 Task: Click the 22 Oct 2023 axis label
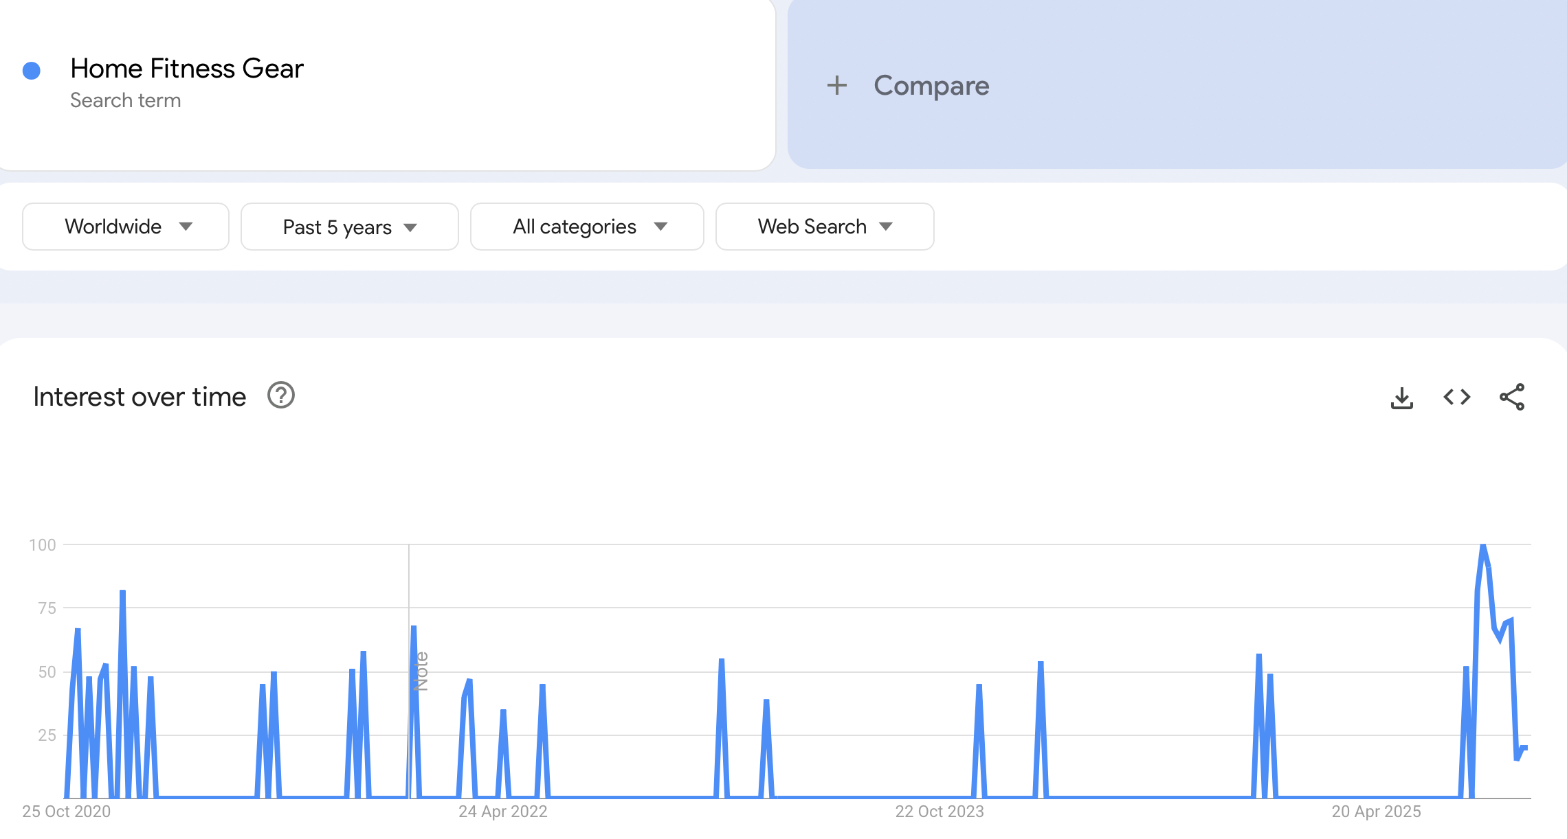click(x=940, y=811)
